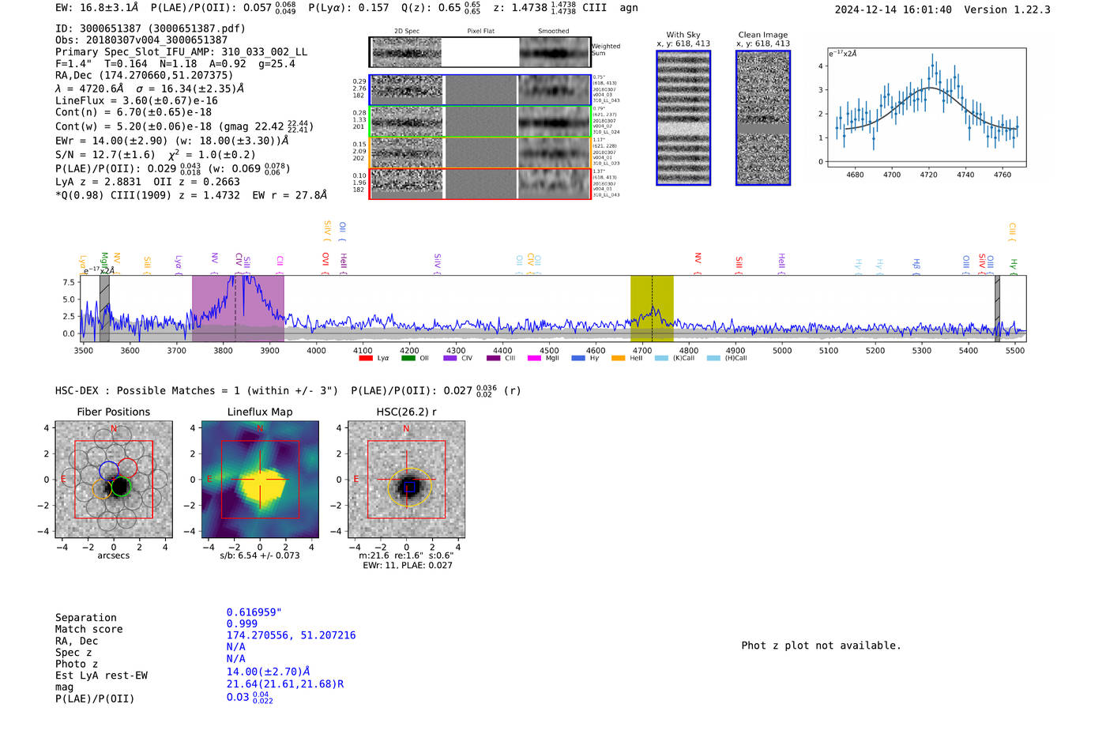1106x753 pixels.
Task: Click the ID line '3000651387 (3000651387.pdf)'
Action: (150, 28)
